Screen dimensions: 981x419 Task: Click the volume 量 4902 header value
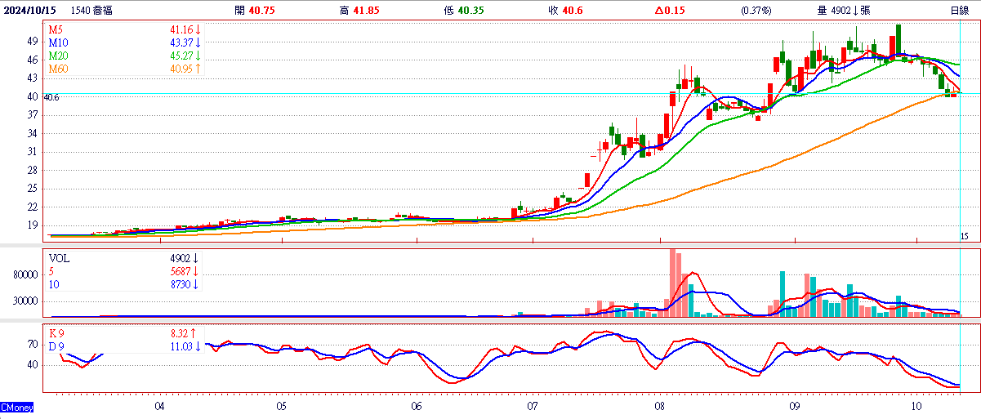click(x=845, y=11)
